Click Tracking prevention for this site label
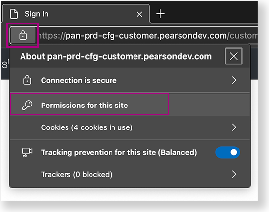The width and height of the screenshot is (269, 212). coord(119,152)
